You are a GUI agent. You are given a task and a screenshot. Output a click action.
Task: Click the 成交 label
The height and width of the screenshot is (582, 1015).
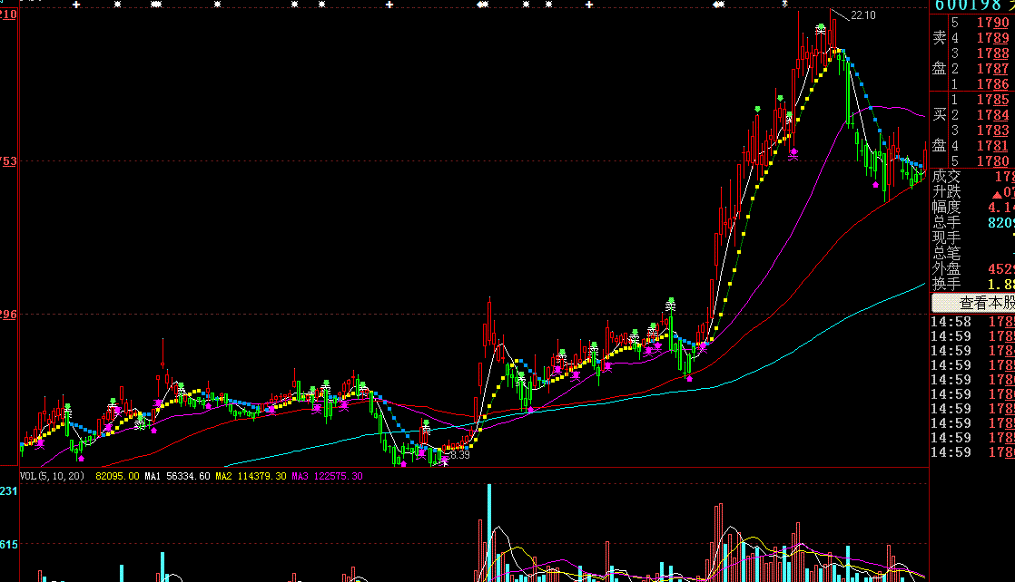pyautogui.click(x=946, y=176)
